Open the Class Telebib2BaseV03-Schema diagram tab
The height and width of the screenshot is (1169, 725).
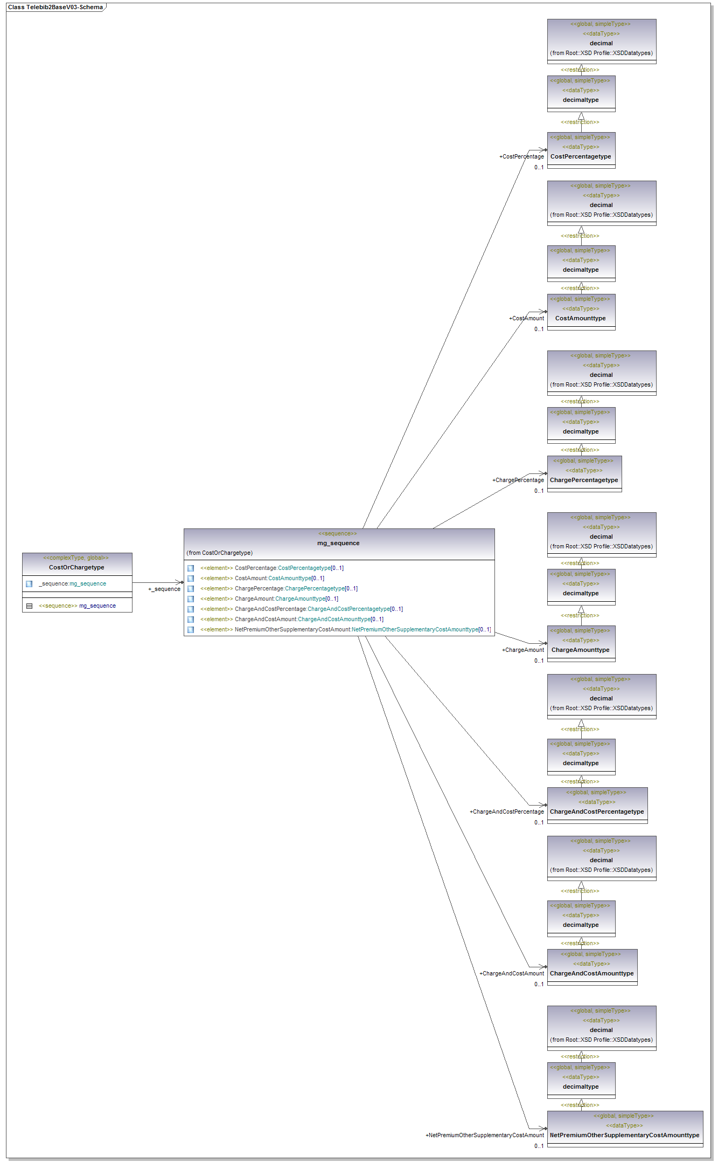(x=55, y=7)
